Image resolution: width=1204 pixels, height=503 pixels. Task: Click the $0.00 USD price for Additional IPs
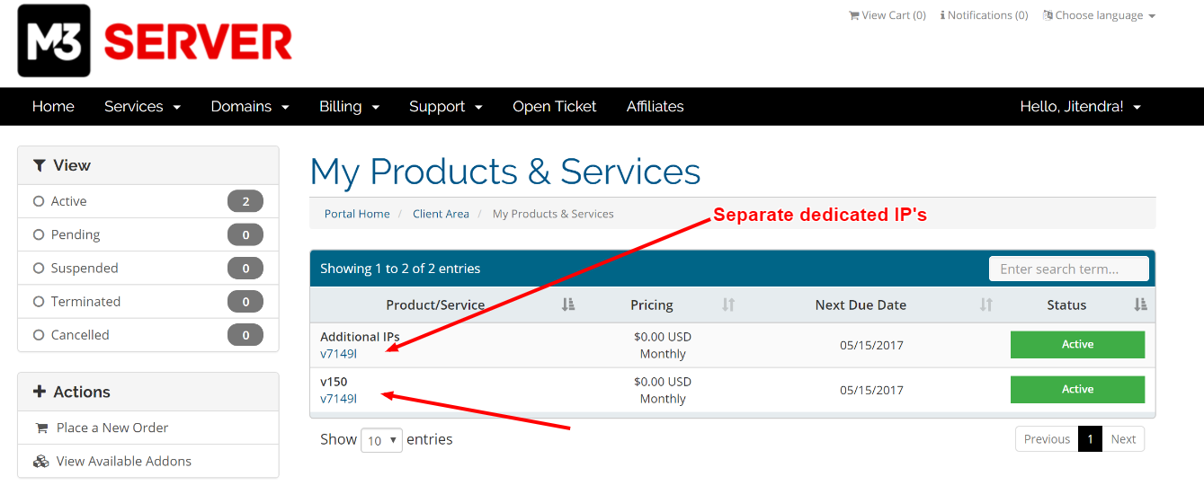663,337
